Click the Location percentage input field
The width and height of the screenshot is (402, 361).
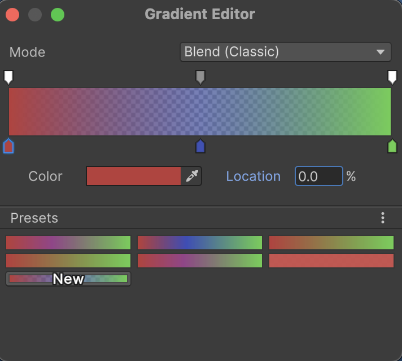click(x=318, y=177)
